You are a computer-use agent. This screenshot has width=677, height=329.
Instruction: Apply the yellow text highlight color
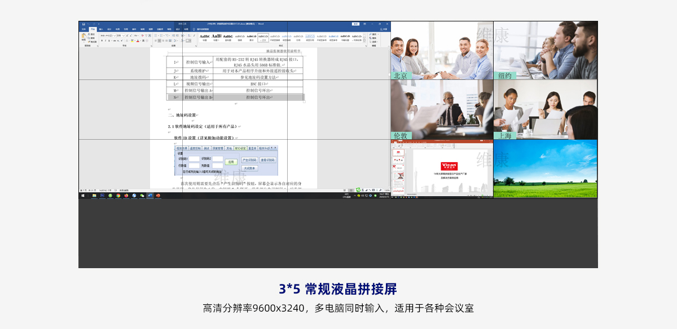click(x=132, y=41)
